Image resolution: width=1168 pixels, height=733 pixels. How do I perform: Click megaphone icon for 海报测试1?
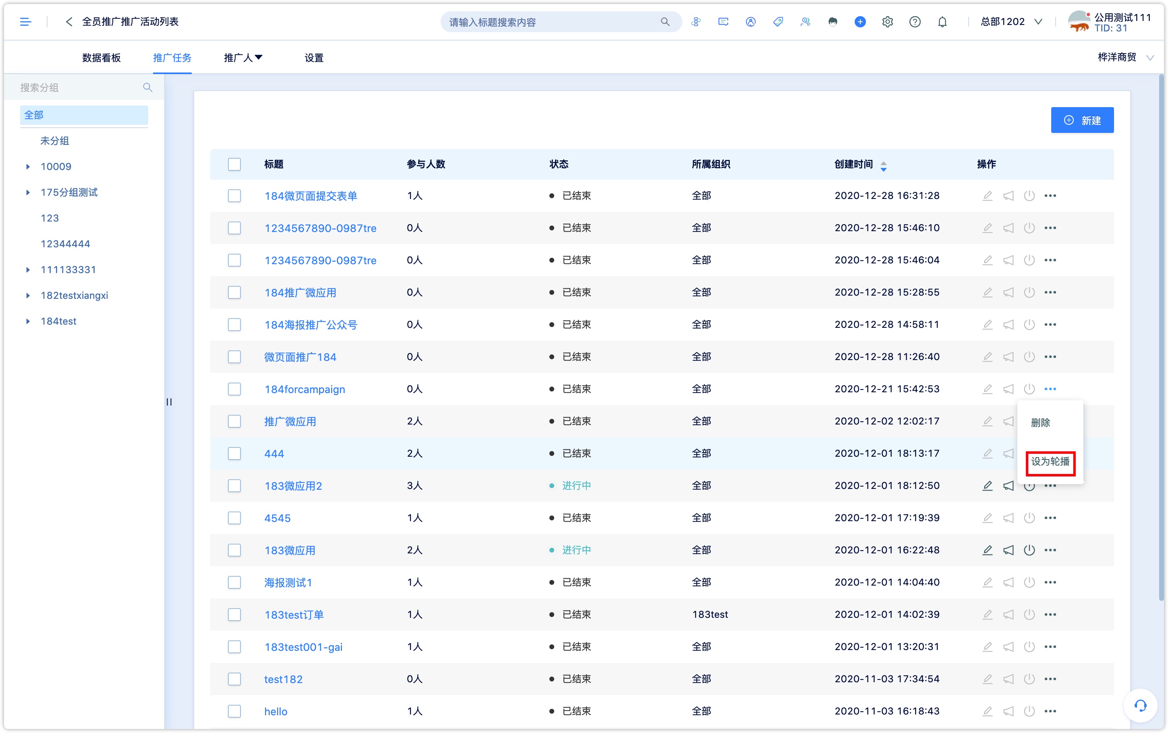pos(1009,582)
